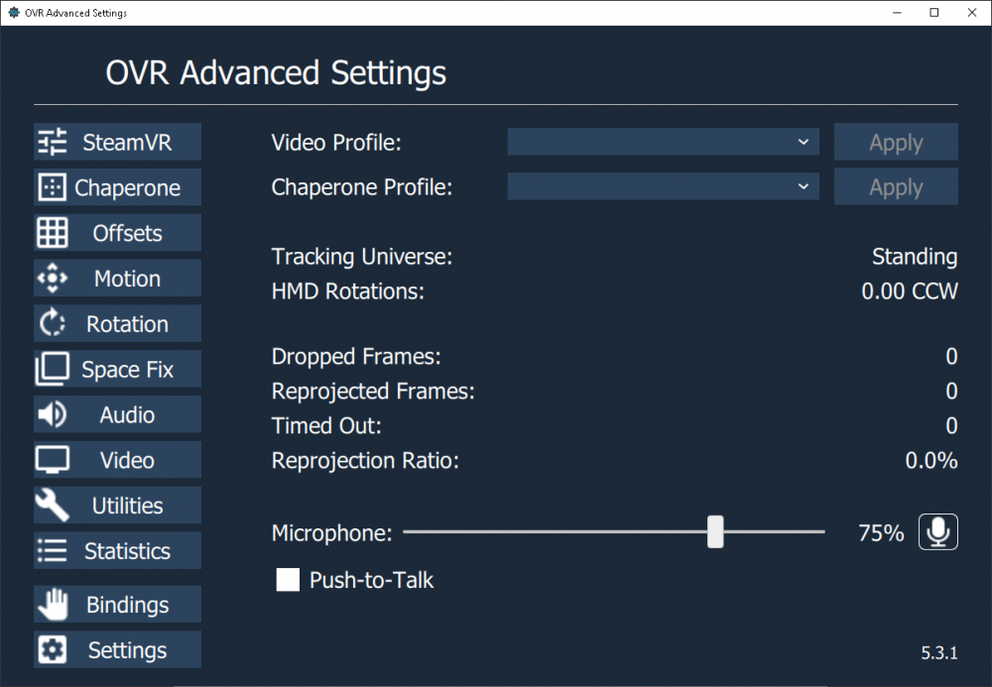The image size is (992, 687).
Task: Expand the Chaperone Profile dropdown
Action: point(663,186)
